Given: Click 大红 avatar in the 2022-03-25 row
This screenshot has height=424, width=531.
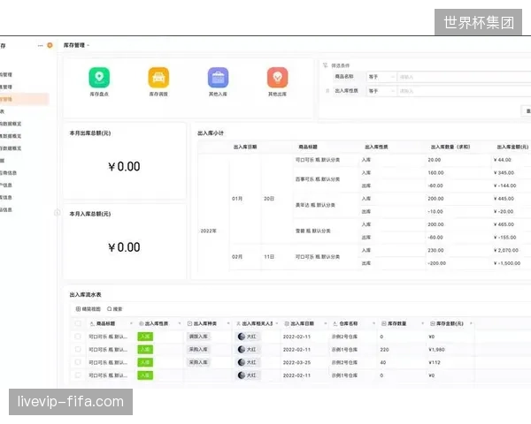Looking at the screenshot, I should pyautogui.click(x=242, y=362).
